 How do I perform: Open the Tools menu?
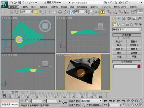(x=24, y=7)
